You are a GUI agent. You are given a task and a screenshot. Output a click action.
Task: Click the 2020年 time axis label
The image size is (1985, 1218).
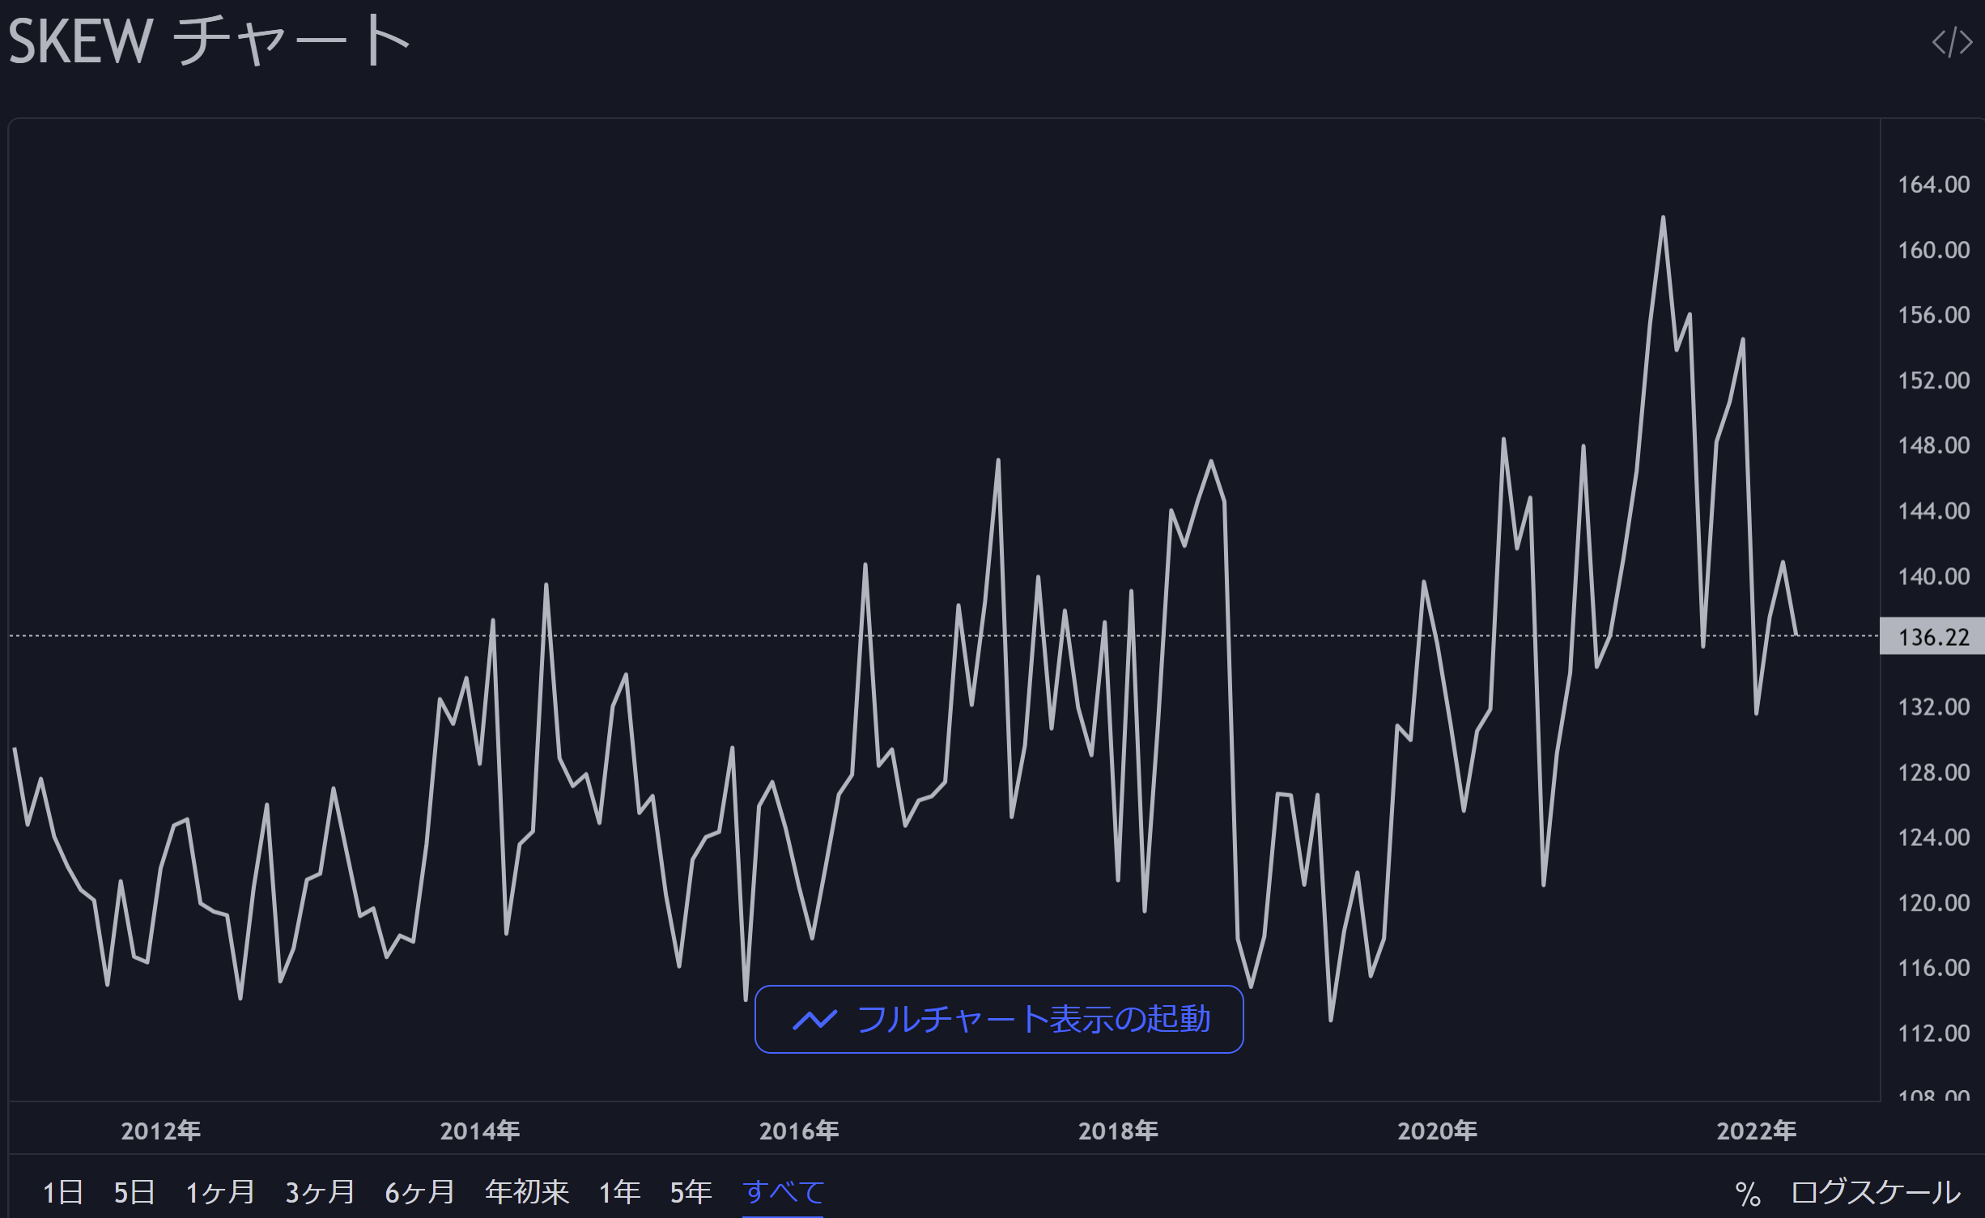[x=1437, y=1131]
